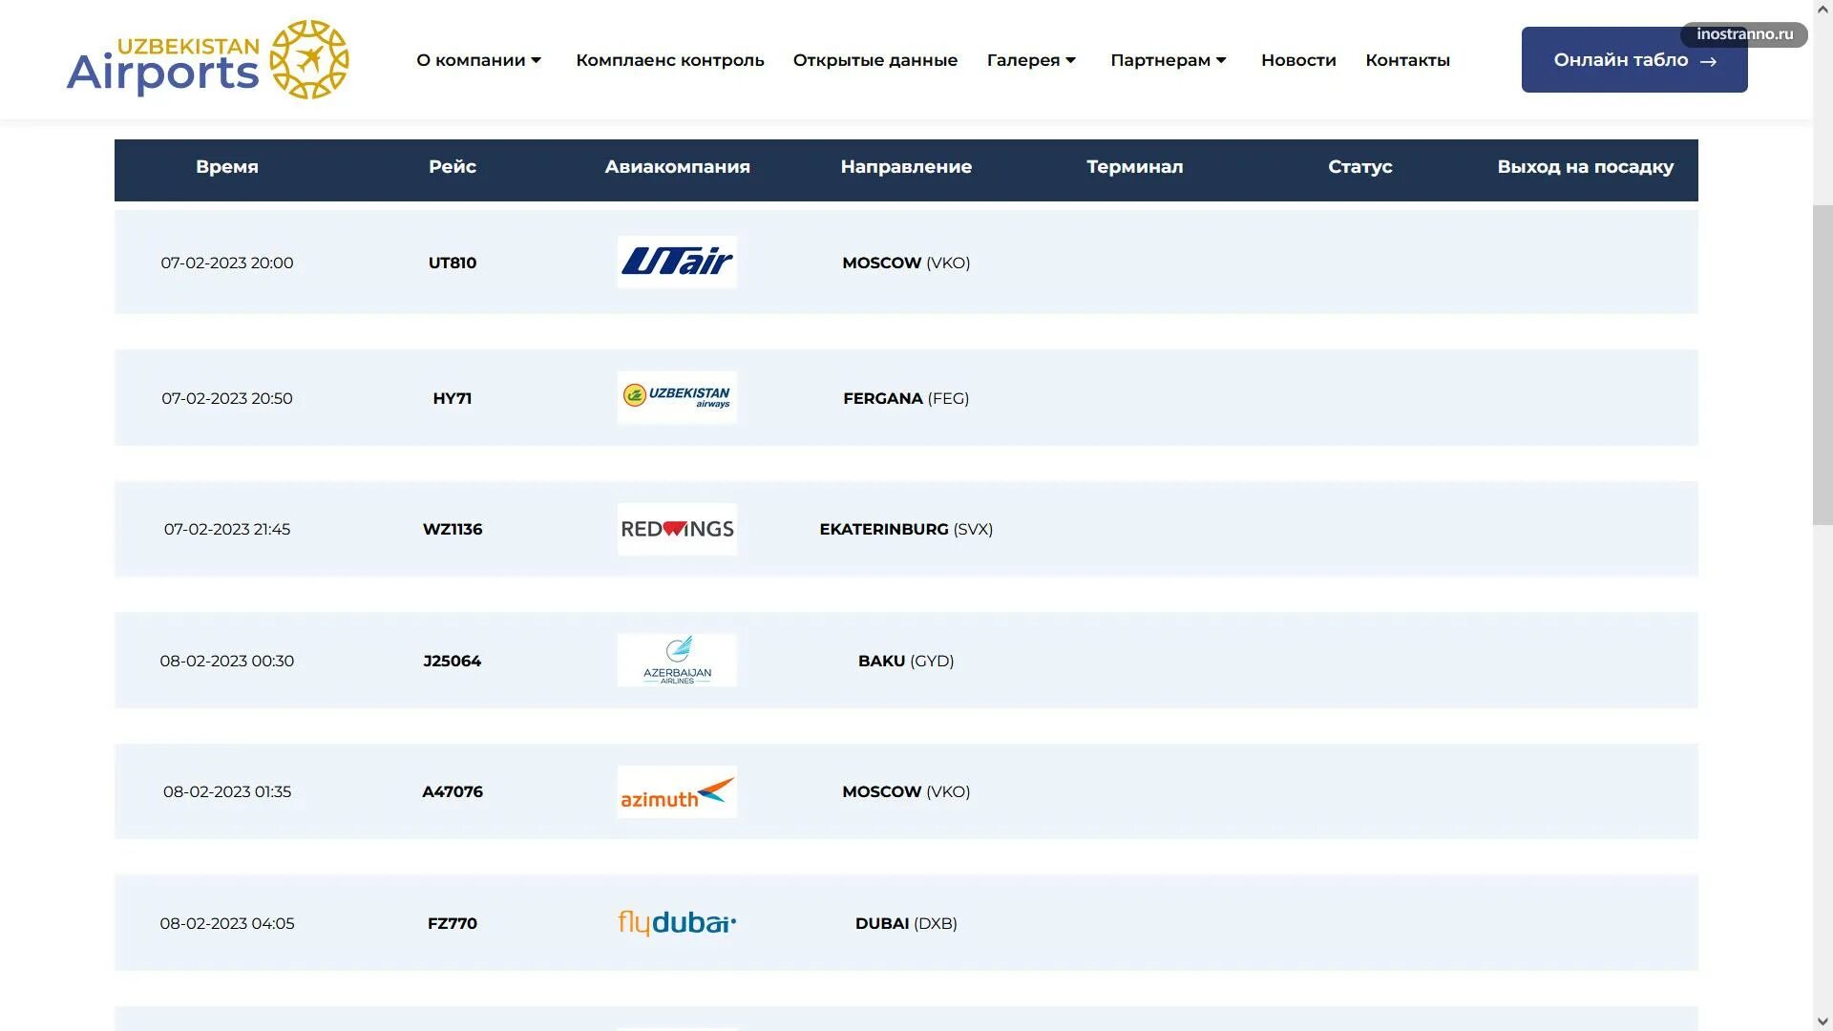Click the BAKU (GYD) destination
Image resolution: width=1833 pixels, height=1031 pixels.
(906, 661)
